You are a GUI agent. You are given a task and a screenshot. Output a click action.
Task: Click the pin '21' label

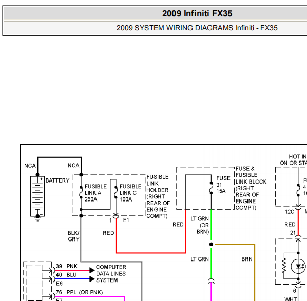293,233
